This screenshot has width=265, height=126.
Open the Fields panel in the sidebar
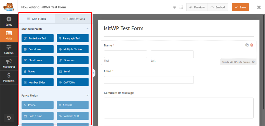(9, 35)
